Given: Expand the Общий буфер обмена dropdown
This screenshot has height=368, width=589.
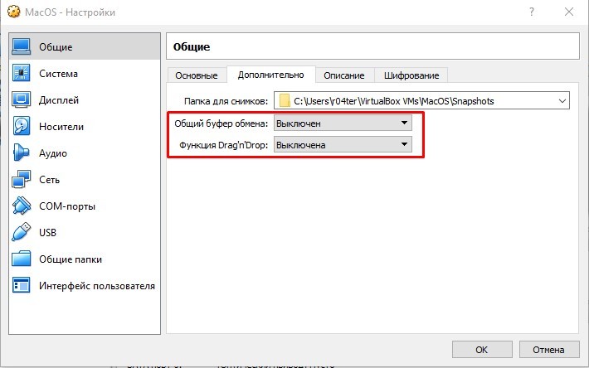Looking at the screenshot, I should [x=343, y=123].
